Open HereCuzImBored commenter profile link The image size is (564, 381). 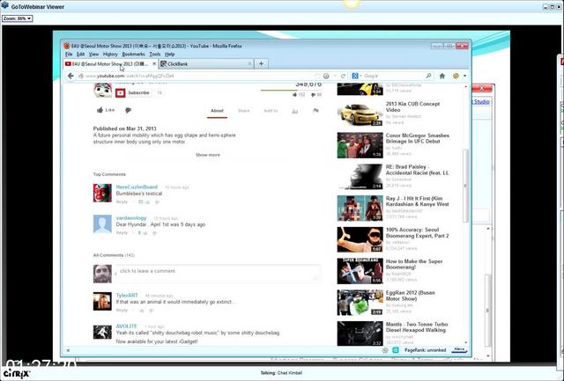coord(137,187)
